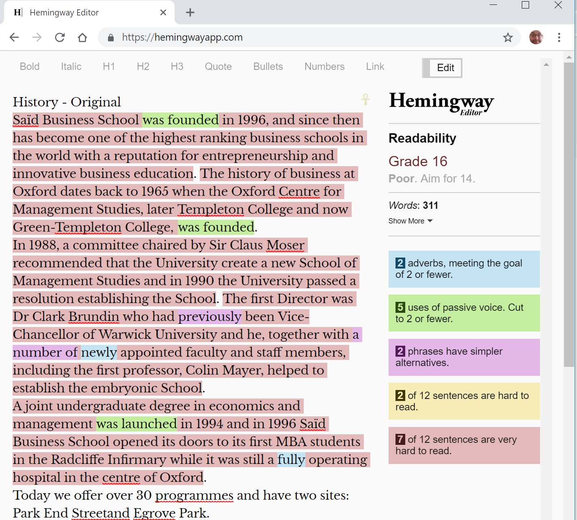Insert a Bullets list
This screenshot has height=520, width=577.
click(x=268, y=67)
